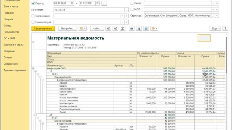Screen dimensions: 232x130
Task: Open the Настройки button
Action: click(68, 29)
